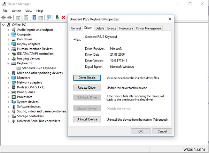This screenshot has width=209, height=153.
Task: Open the blue Help question-mark toolbar icon
Action: pyautogui.click(x=34, y=17)
